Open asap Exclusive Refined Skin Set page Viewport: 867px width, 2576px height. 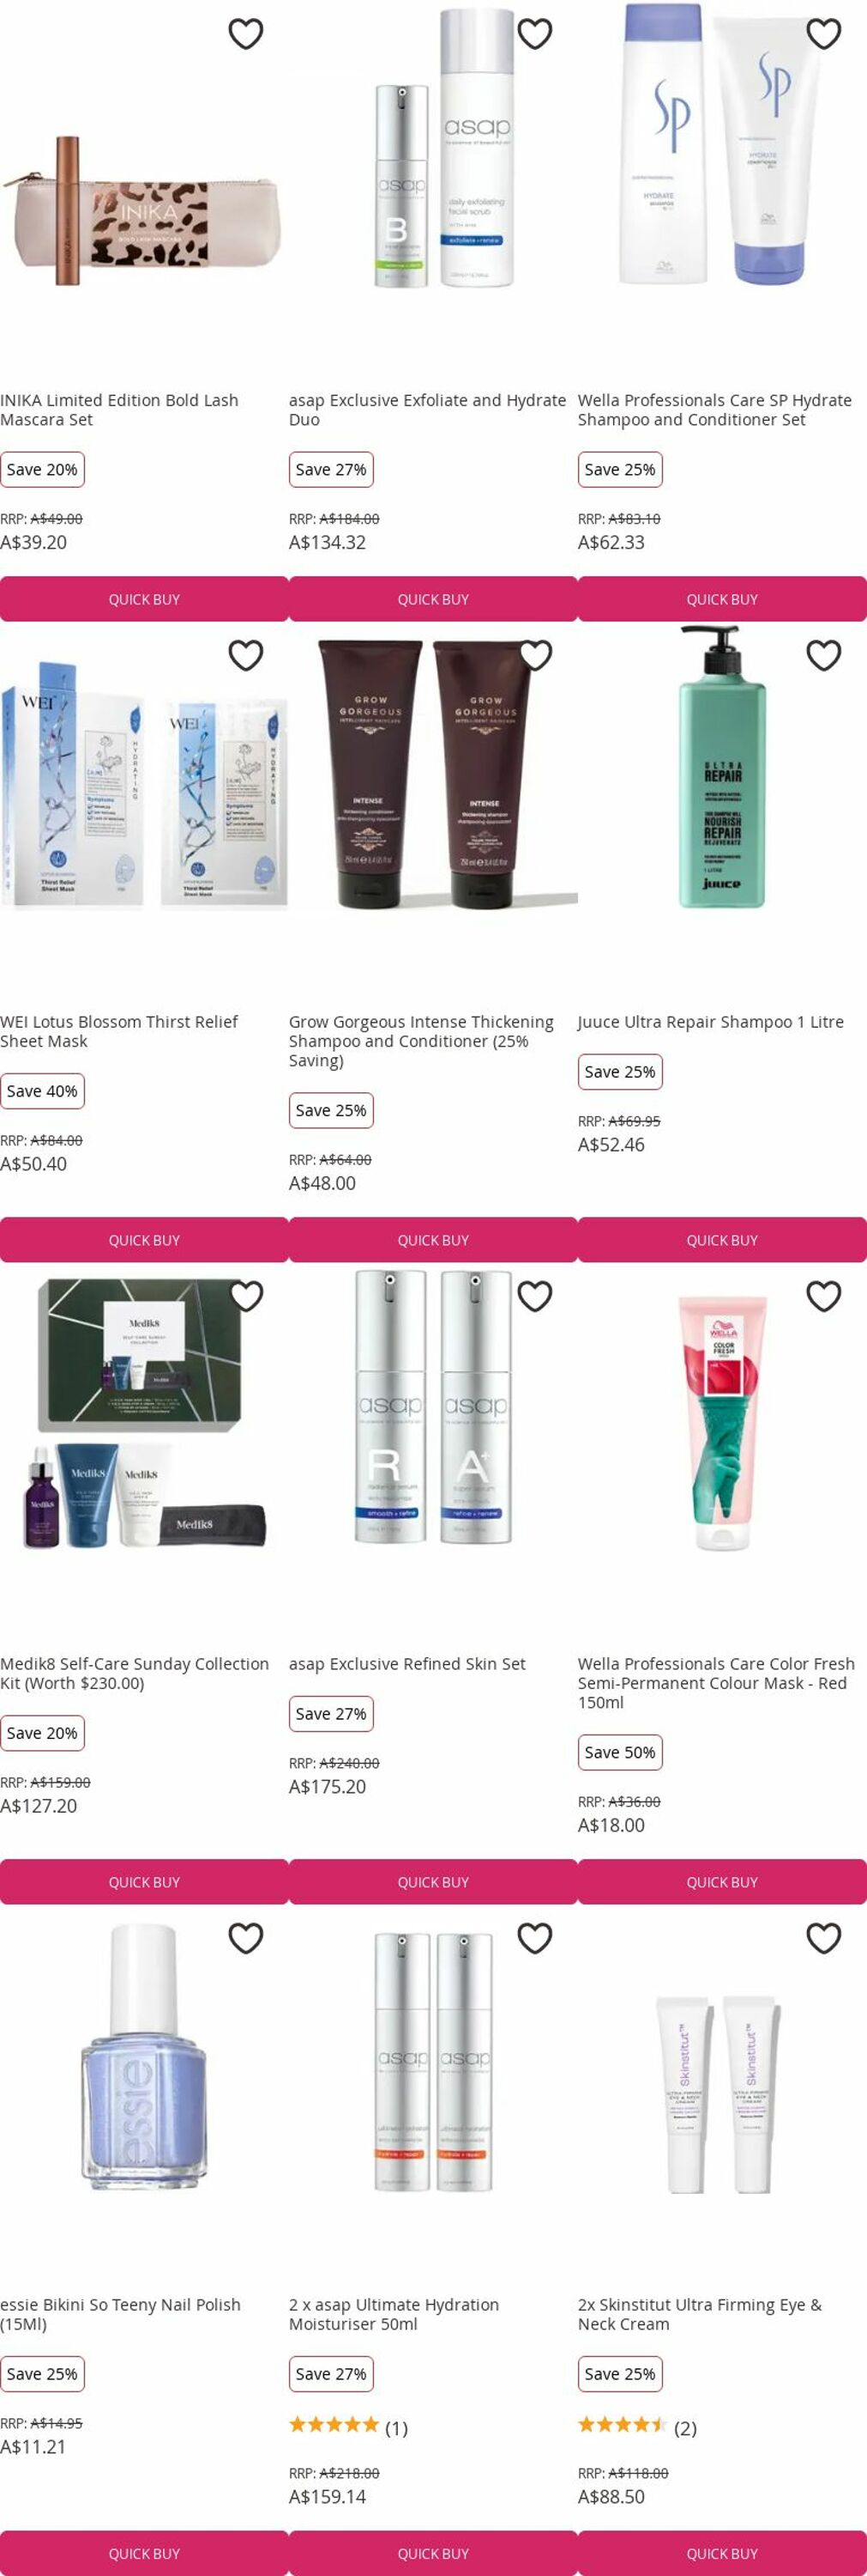click(x=406, y=1664)
